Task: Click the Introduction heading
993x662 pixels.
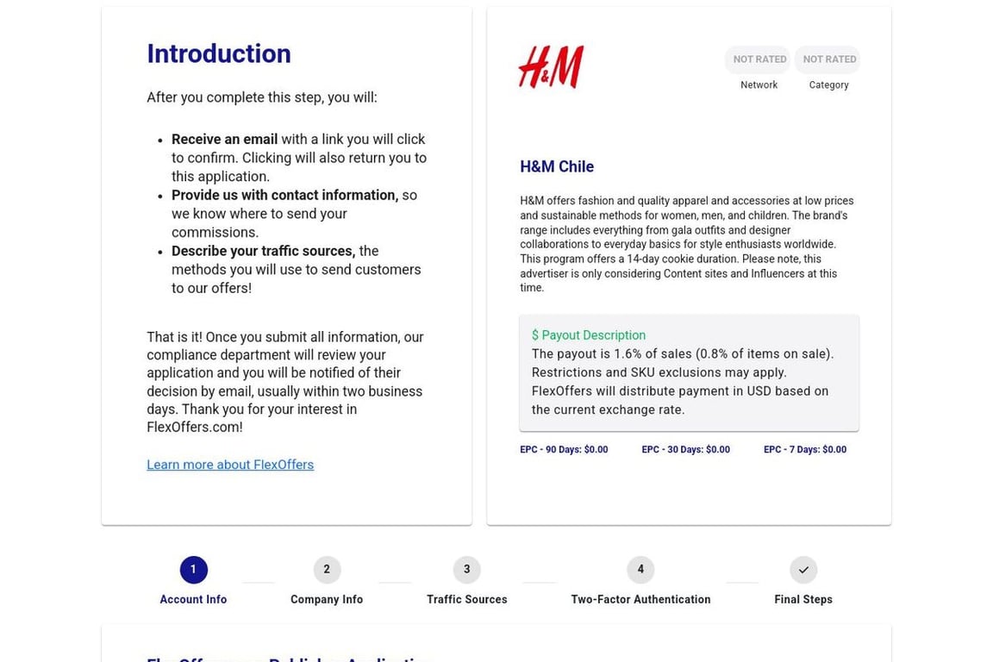Action: coord(218,53)
